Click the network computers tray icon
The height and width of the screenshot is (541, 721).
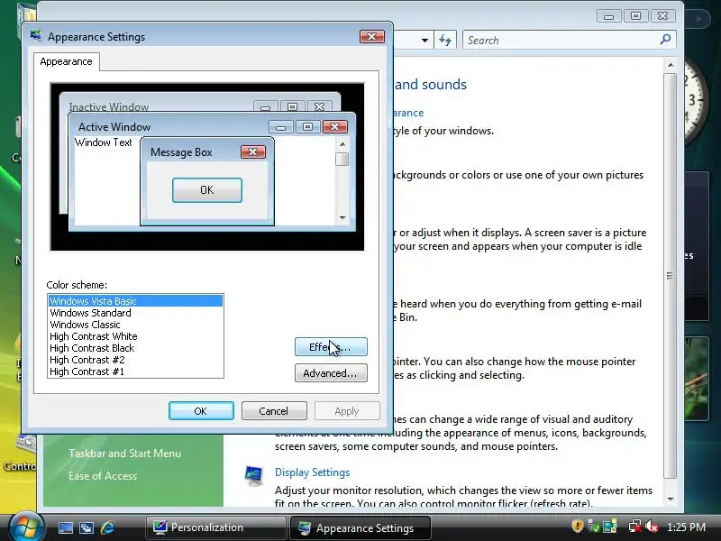(610, 527)
